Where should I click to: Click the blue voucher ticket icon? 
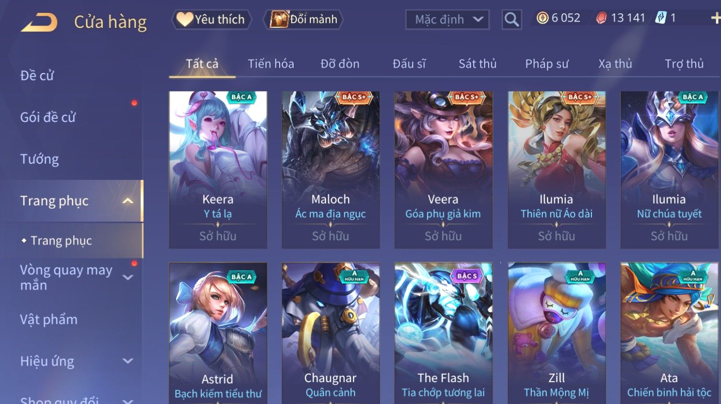tap(661, 18)
